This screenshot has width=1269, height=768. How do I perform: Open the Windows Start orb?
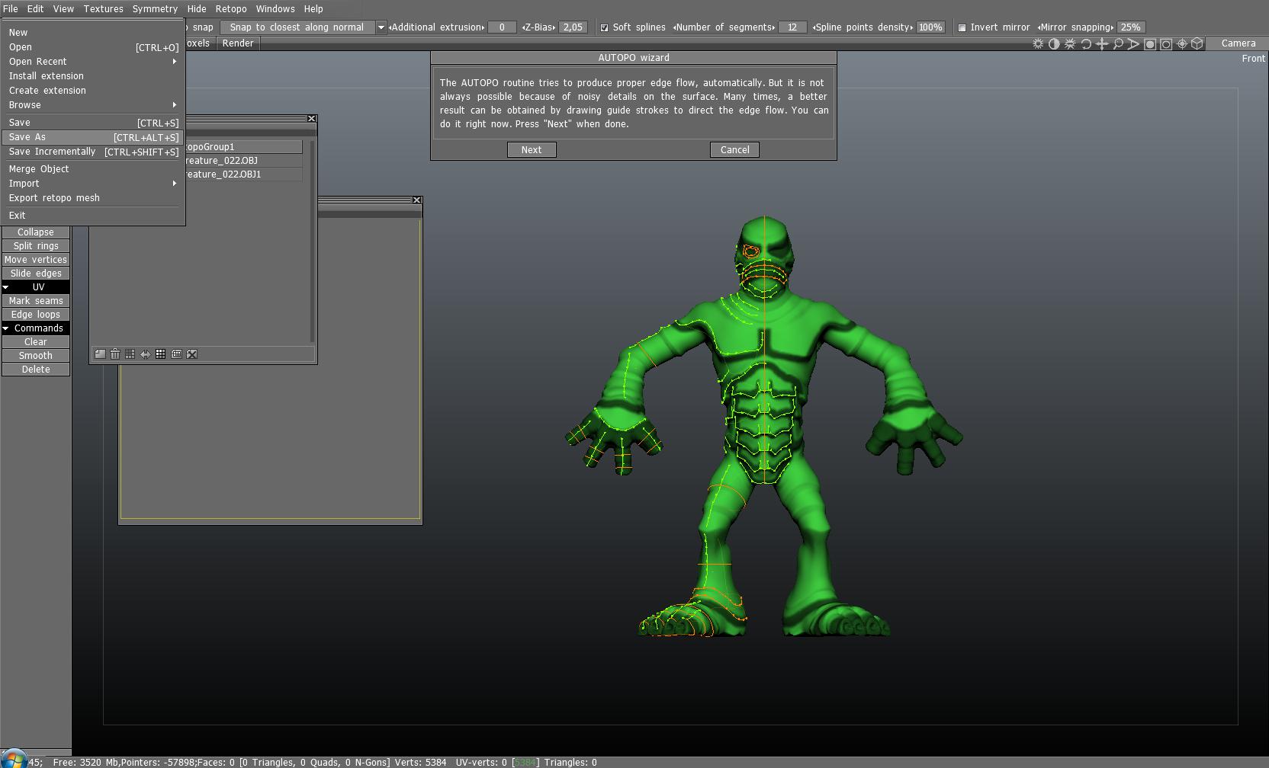click(14, 760)
